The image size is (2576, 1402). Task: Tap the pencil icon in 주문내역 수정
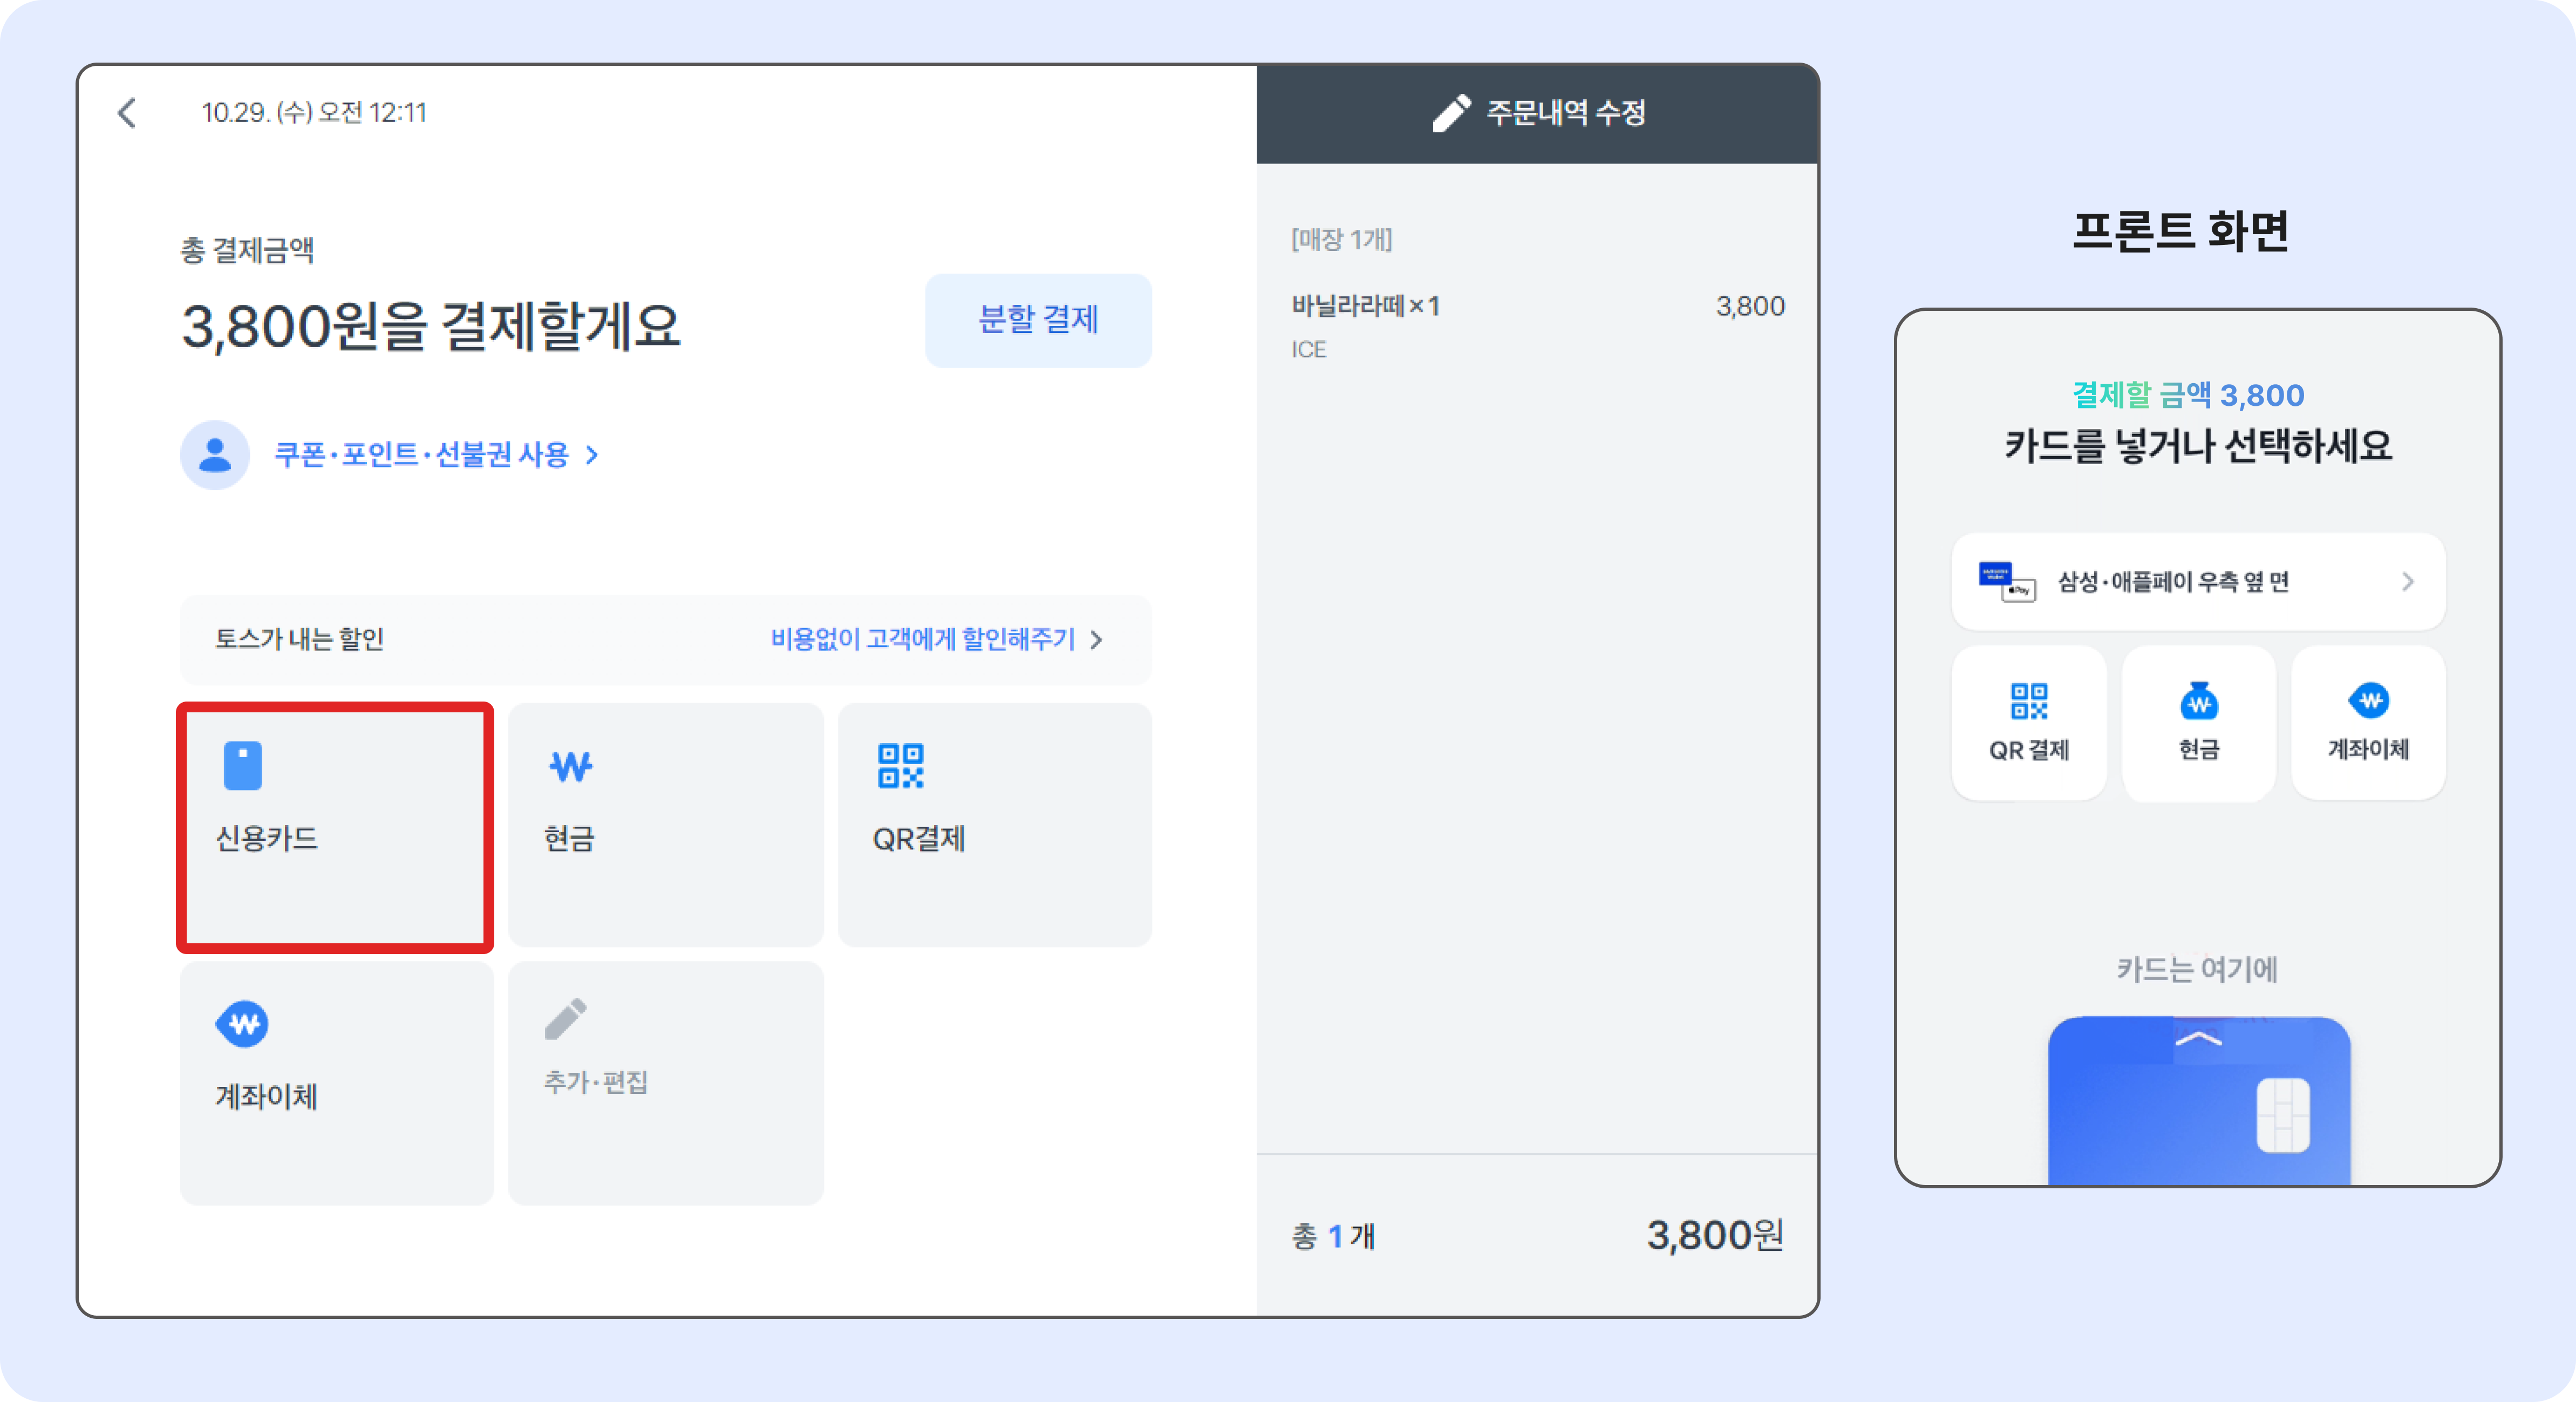(x=1451, y=113)
